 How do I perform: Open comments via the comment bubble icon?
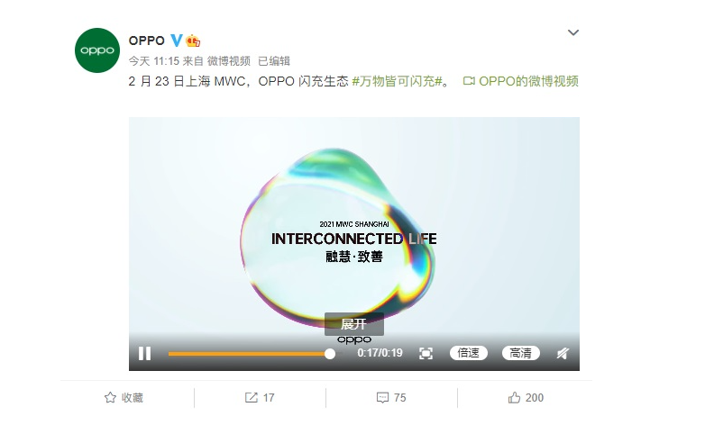coord(382,398)
